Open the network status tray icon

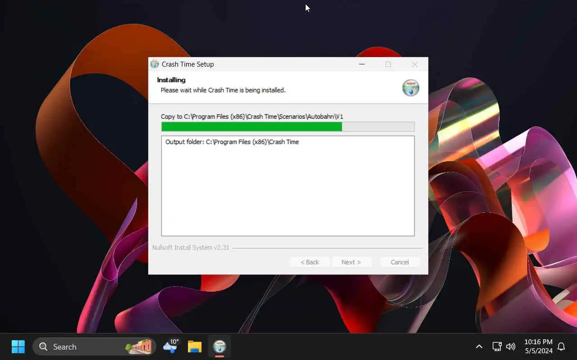[497, 346]
